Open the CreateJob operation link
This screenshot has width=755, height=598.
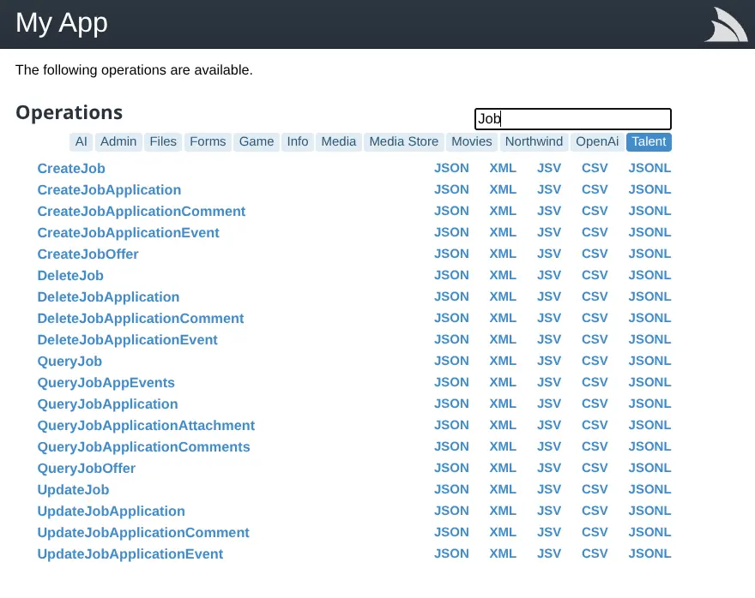pos(71,168)
